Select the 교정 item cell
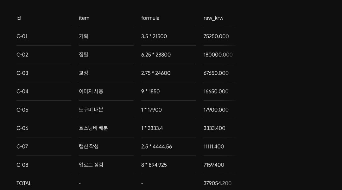 click(83, 73)
